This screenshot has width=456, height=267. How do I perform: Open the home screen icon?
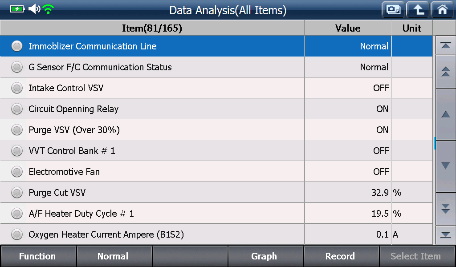pos(442,10)
